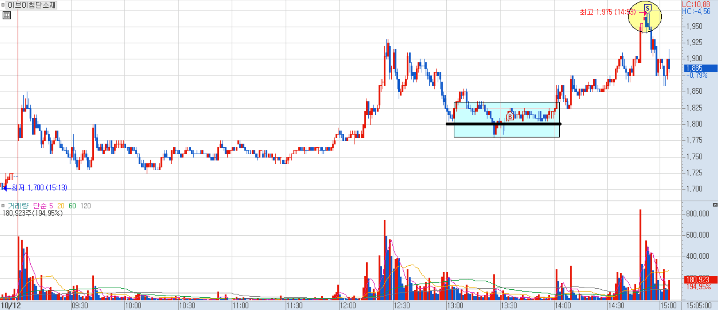Click the data table grid icon

coord(7,15)
